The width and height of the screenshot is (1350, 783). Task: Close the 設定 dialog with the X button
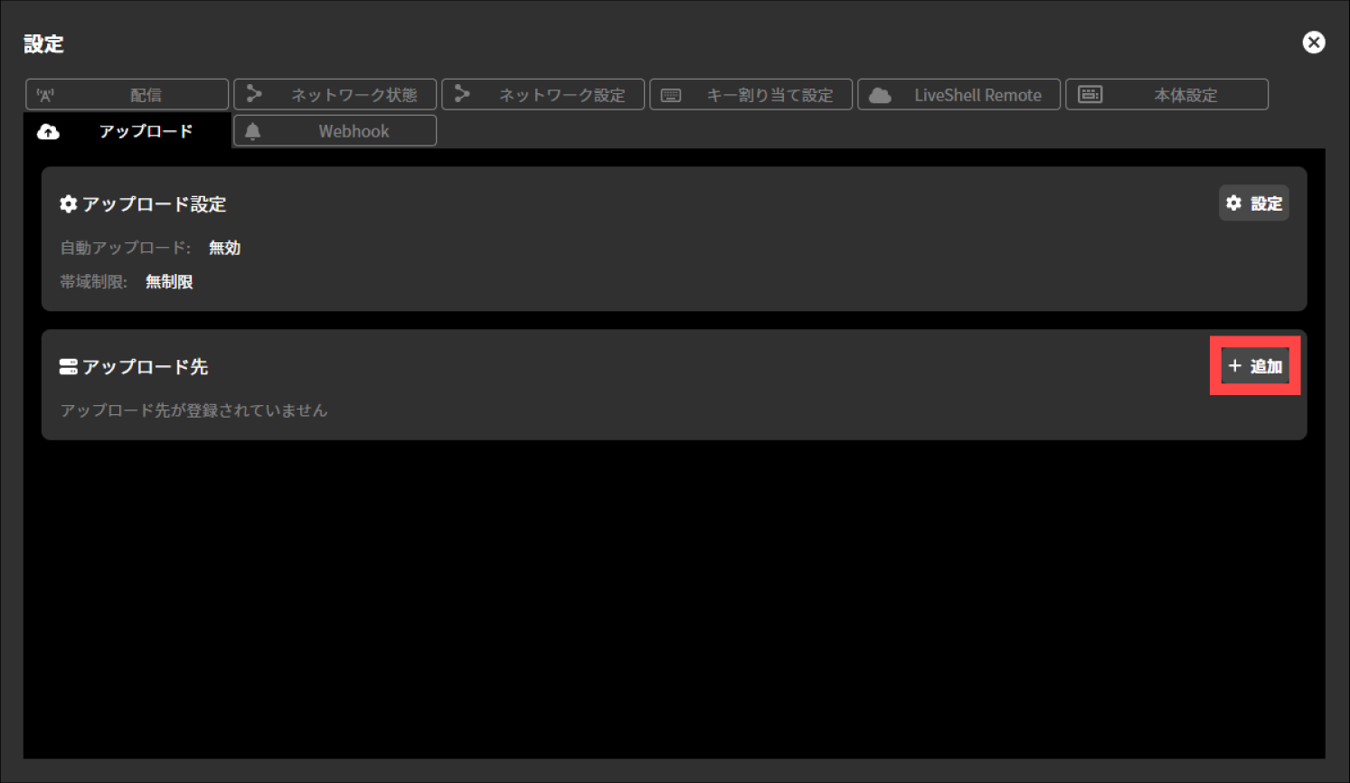(1313, 42)
